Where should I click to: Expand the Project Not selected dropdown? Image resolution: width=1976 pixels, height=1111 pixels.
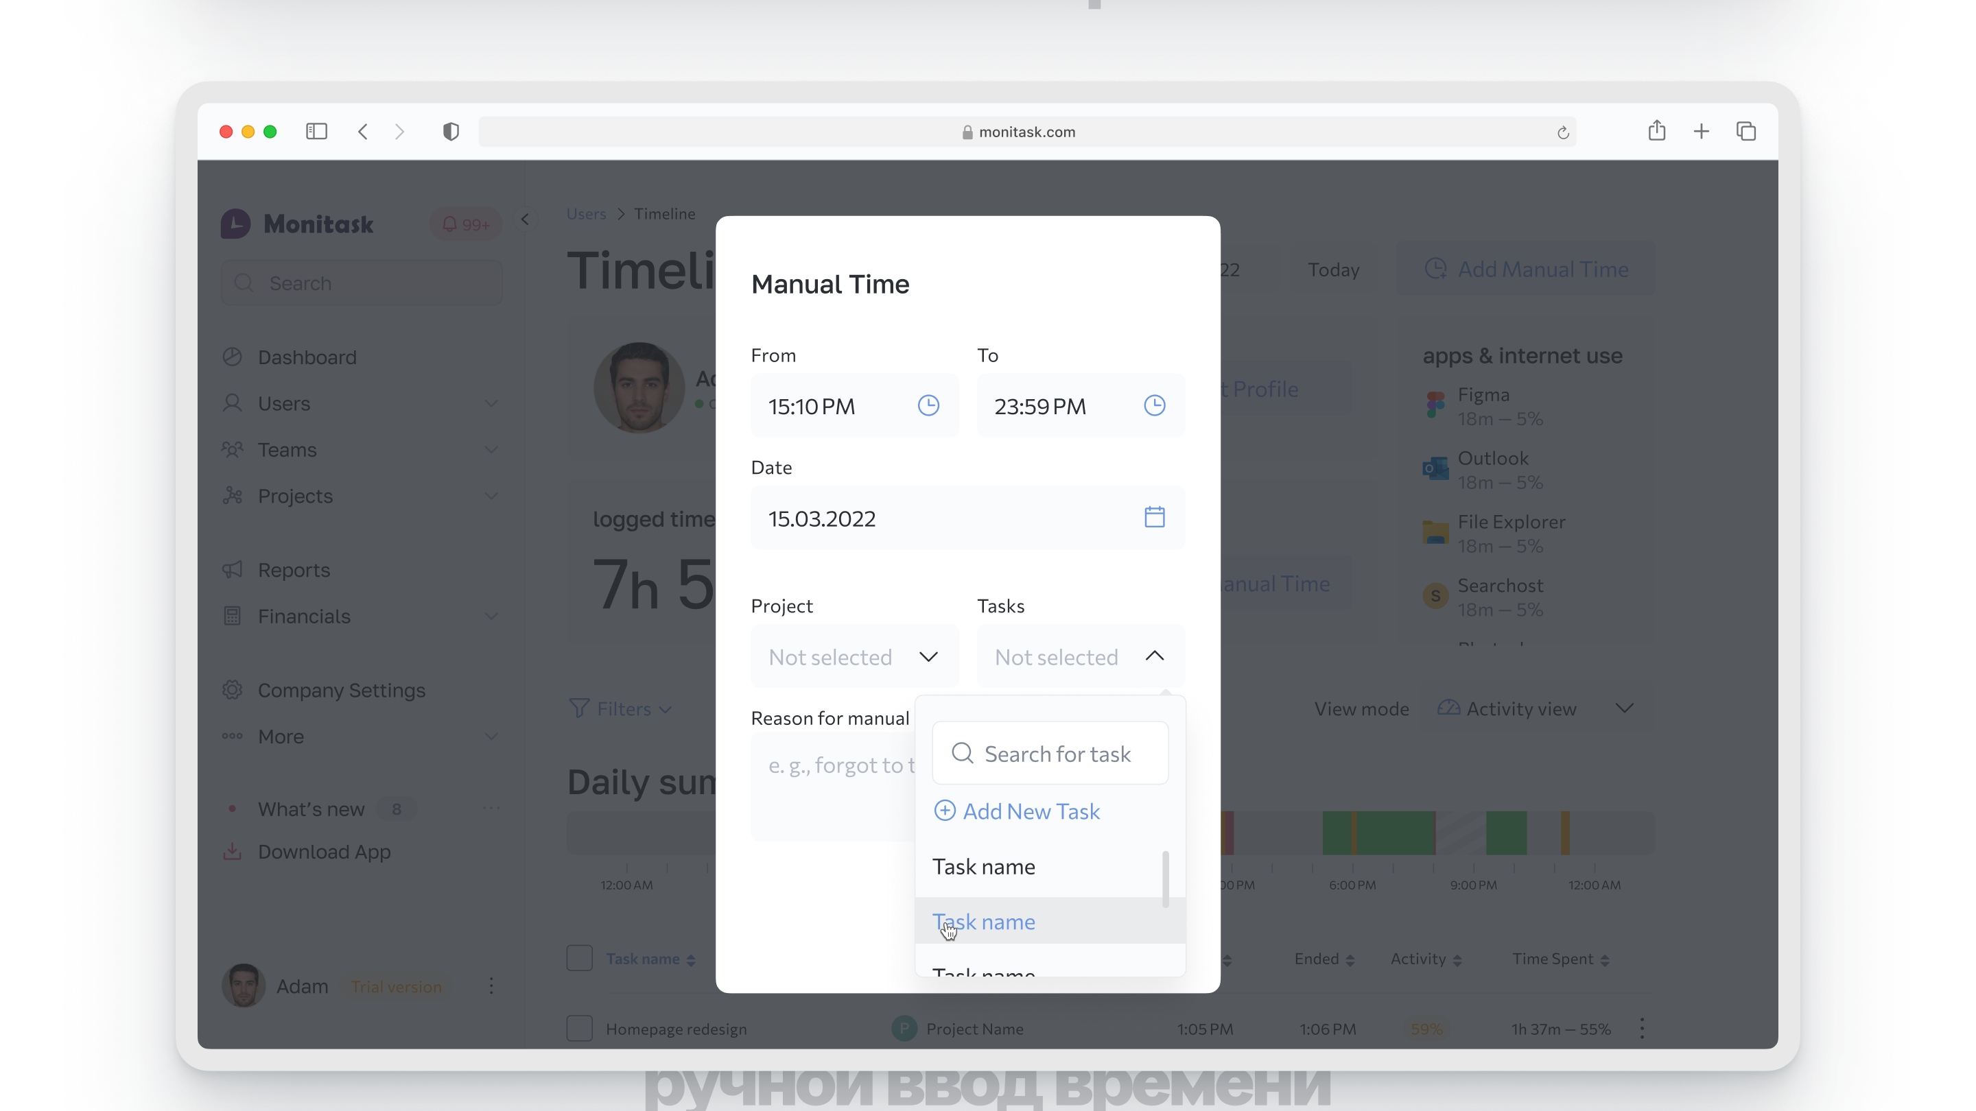point(854,657)
